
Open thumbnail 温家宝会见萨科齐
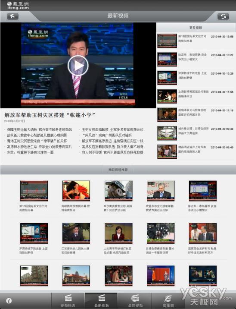[203, 233]
